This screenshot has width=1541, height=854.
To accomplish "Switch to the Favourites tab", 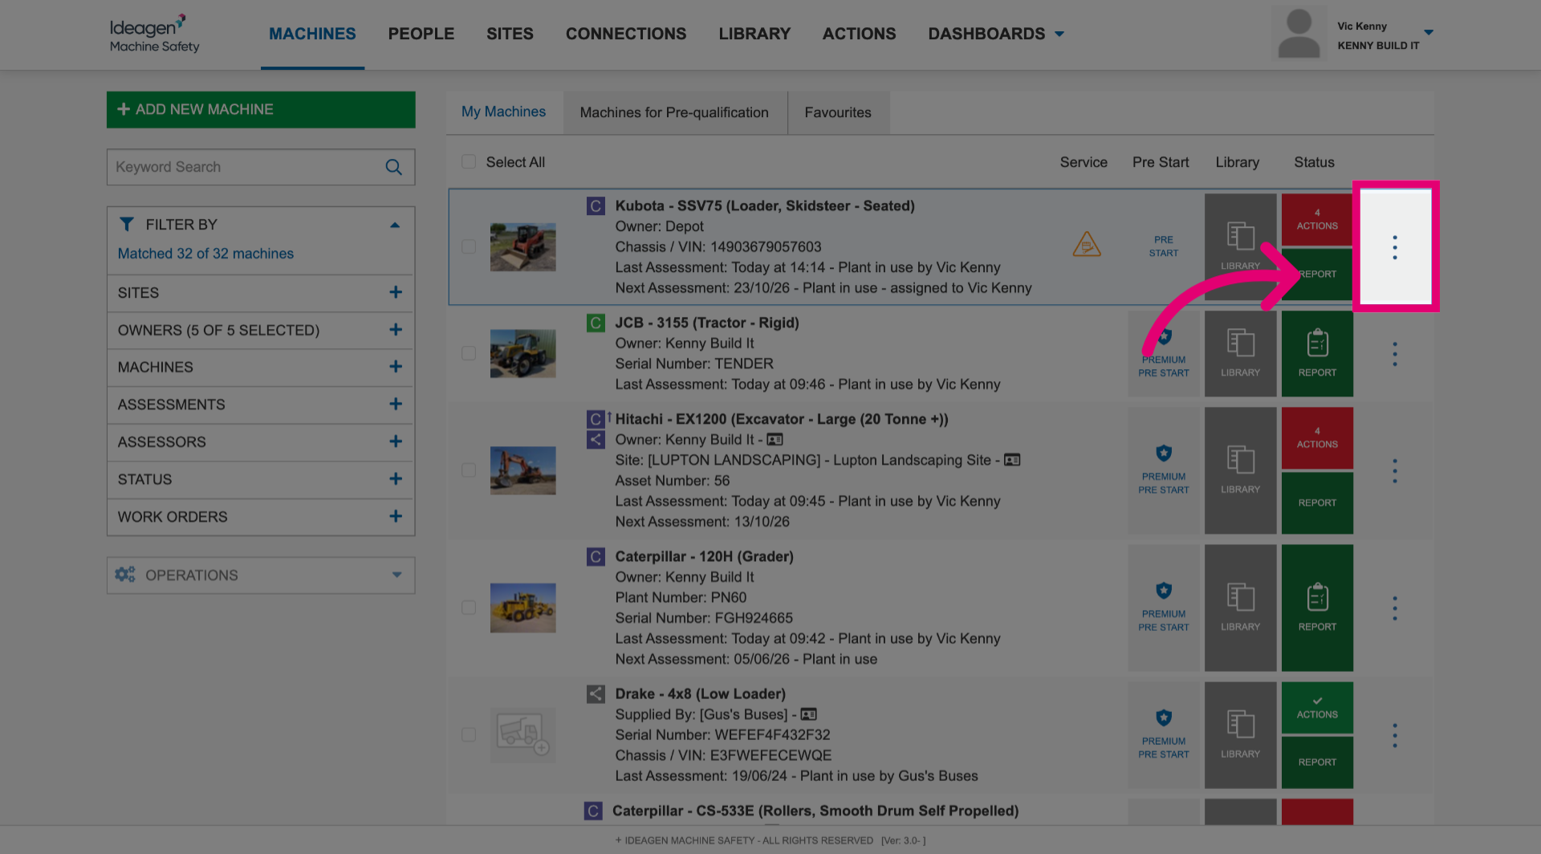I will (838, 112).
